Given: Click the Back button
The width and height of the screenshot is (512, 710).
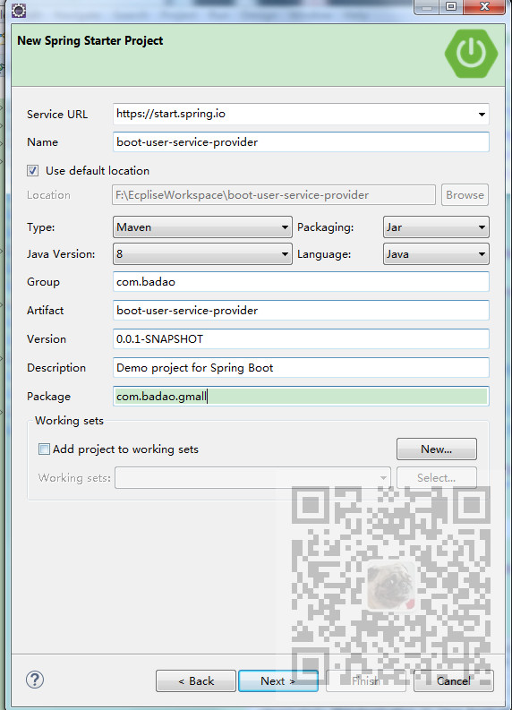Looking at the screenshot, I should coord(195,681).
